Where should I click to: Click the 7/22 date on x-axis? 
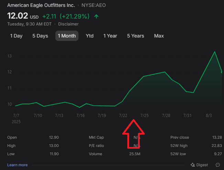click(x=123, y=115)
